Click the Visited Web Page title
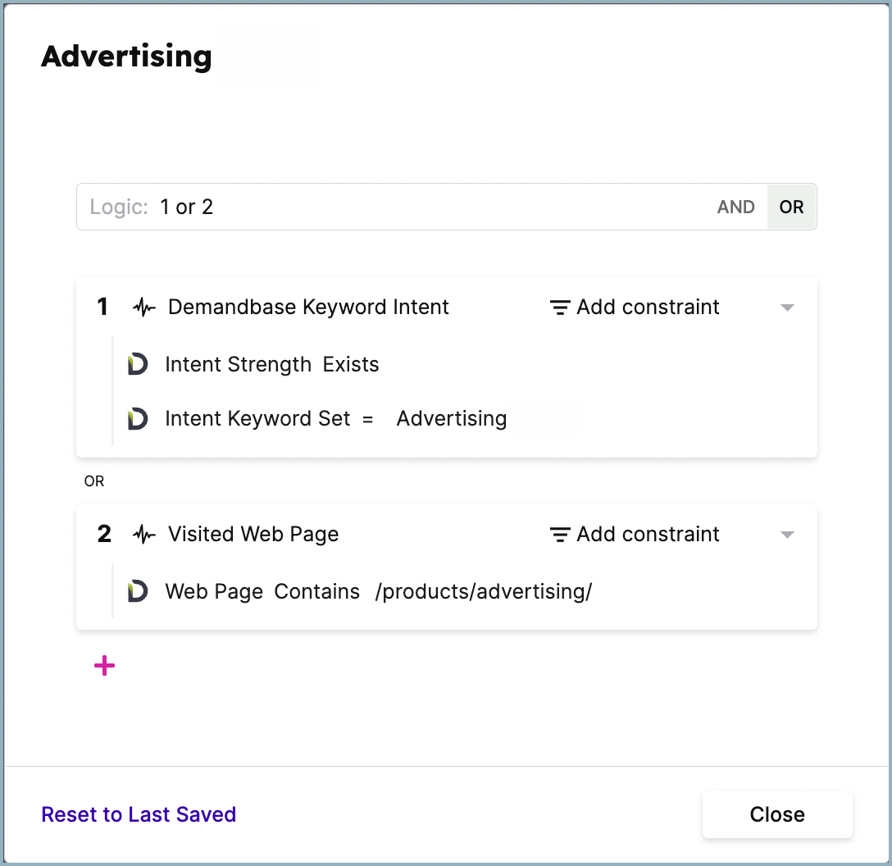Screen dimensions: 892x866 (x=253, y=535)
